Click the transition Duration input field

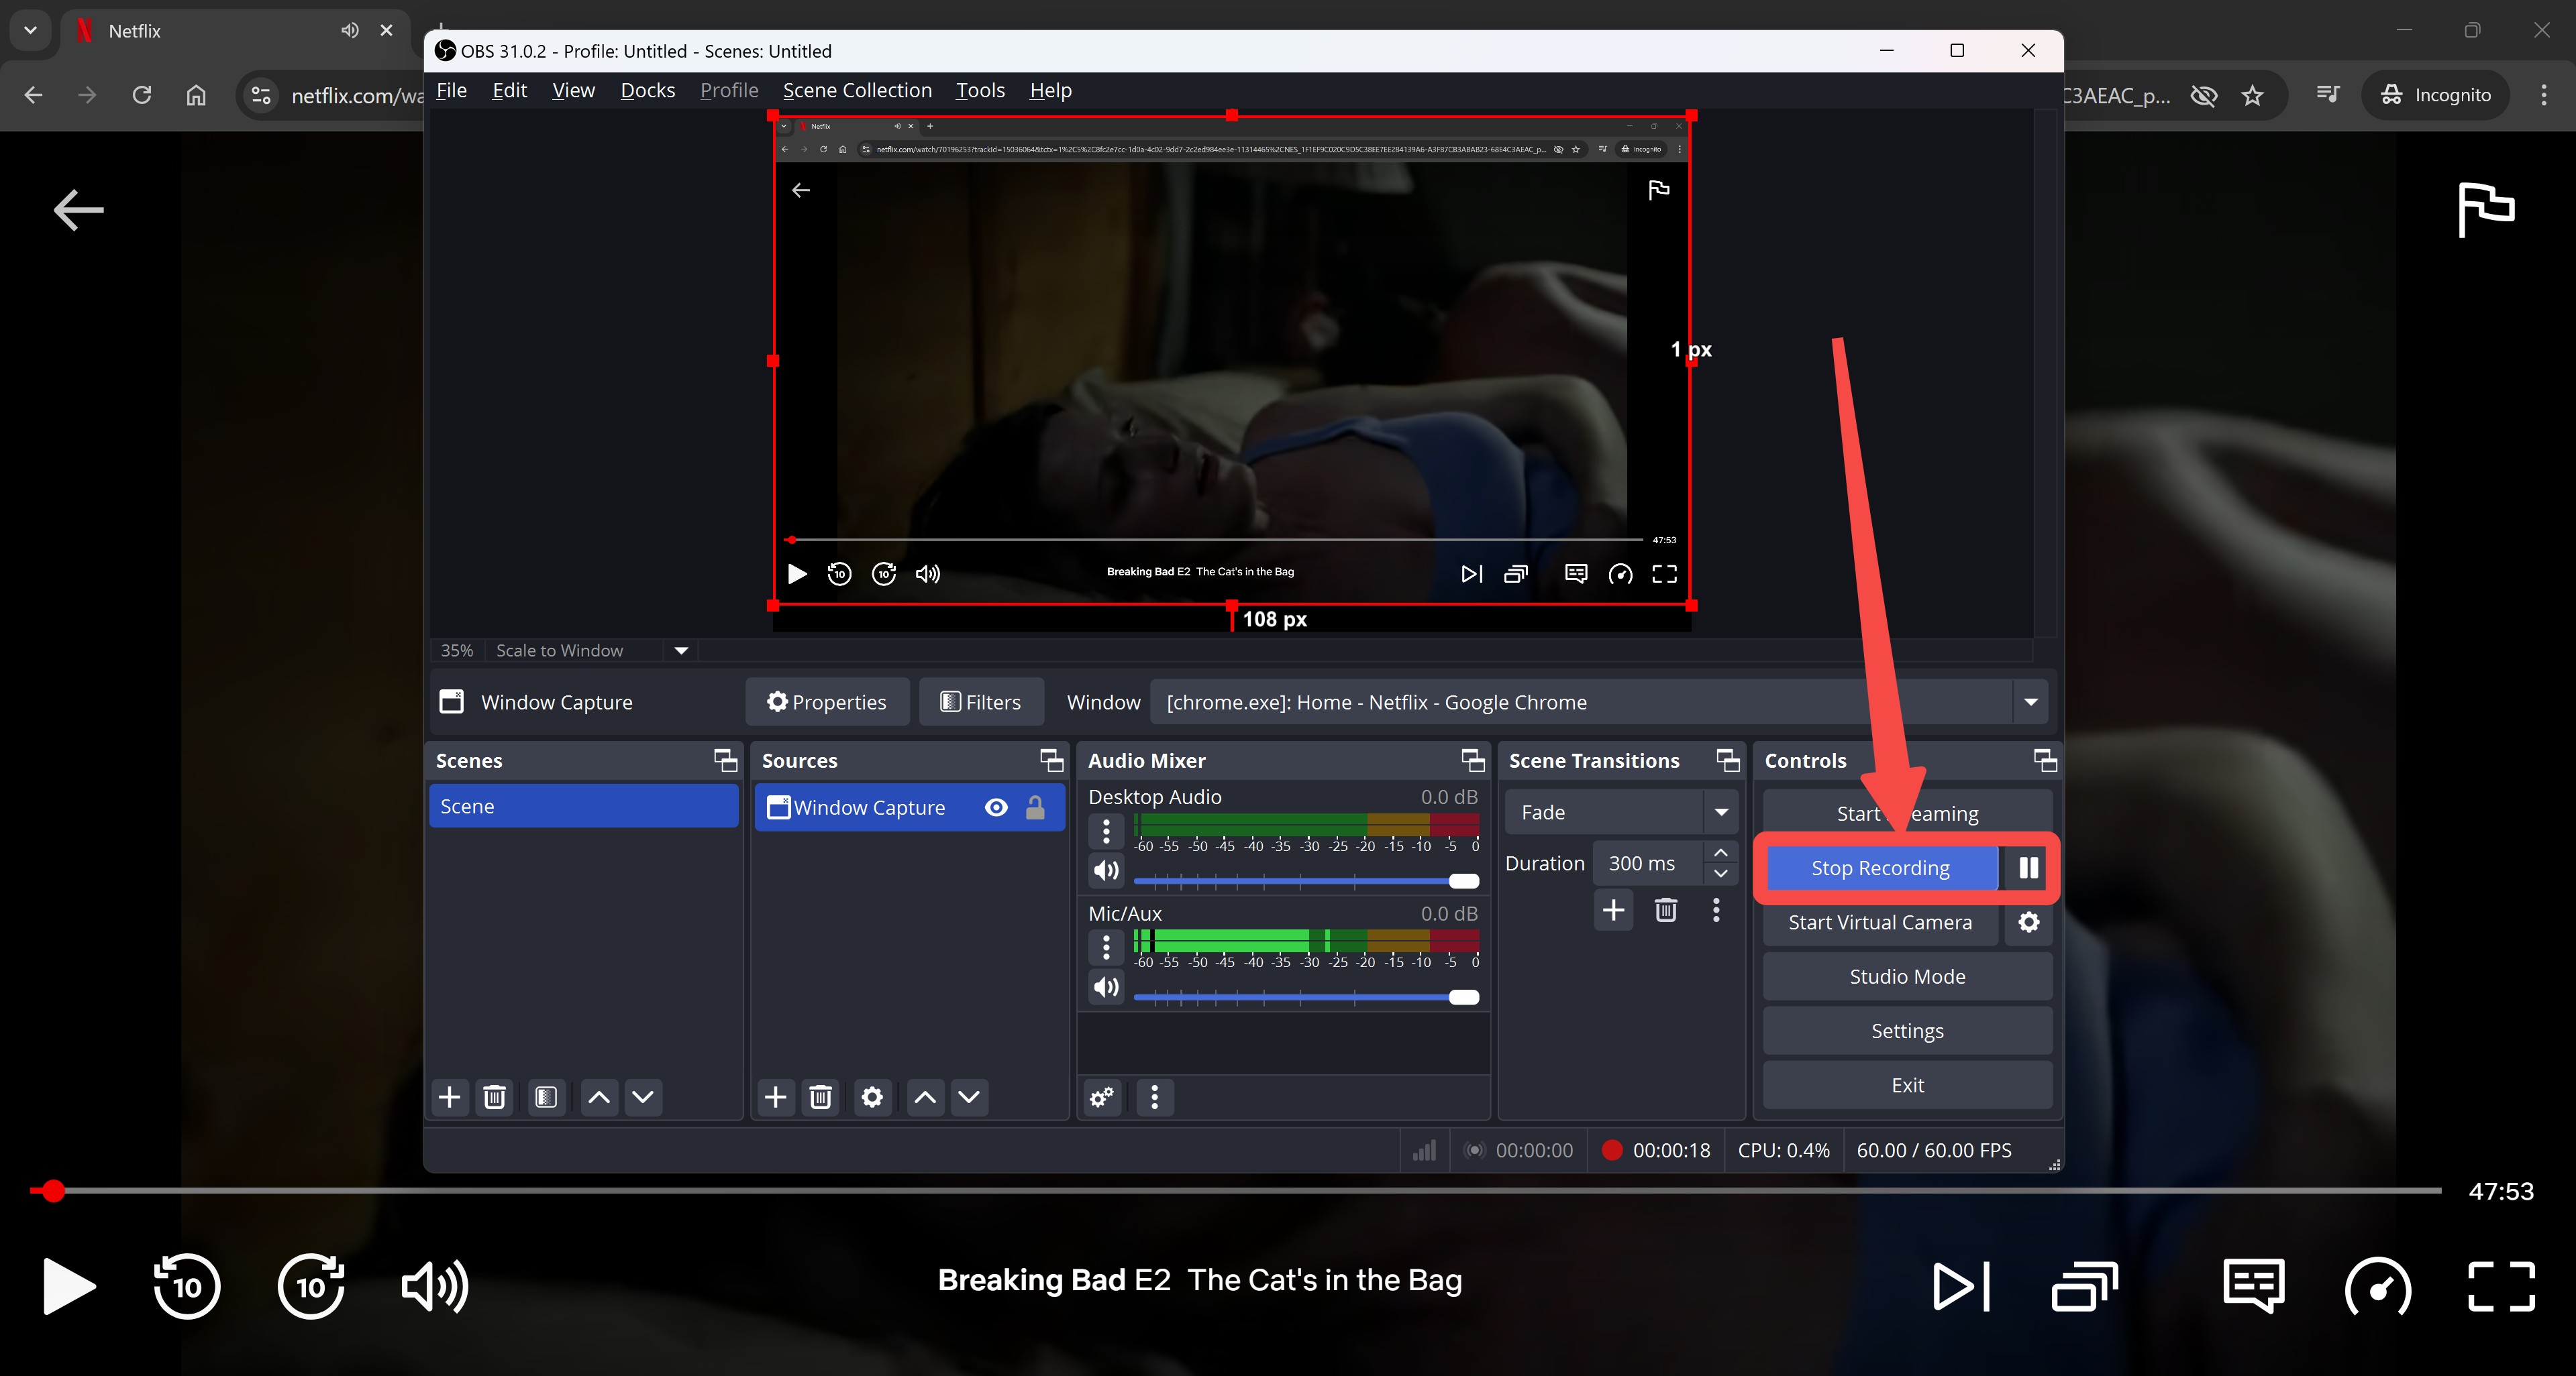click(x=1648, y=864)
